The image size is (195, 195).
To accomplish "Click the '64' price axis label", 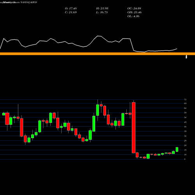I will 185,108.
